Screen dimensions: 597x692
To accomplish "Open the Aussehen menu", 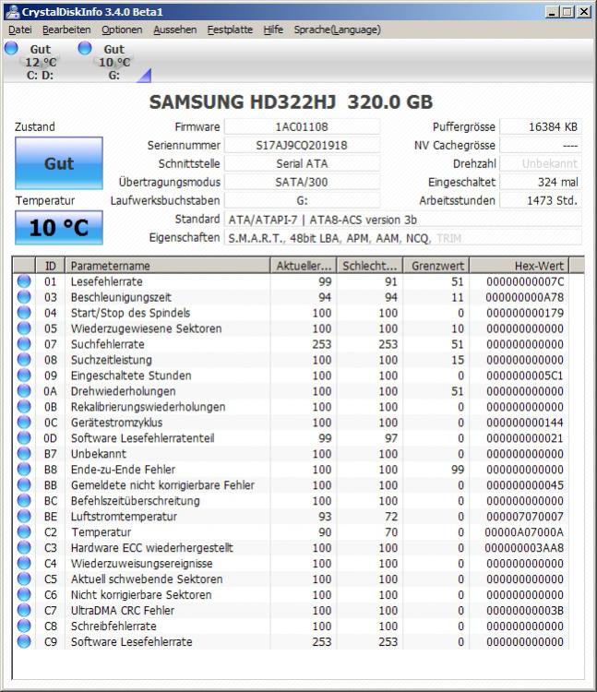I will coord(174,30).
